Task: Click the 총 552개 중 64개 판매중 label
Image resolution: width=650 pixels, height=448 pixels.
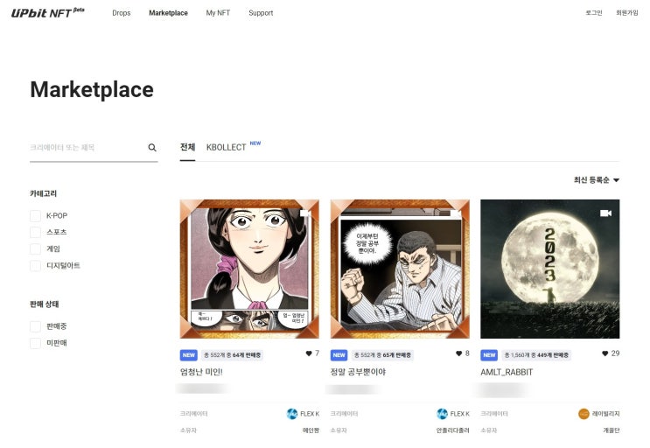Action: (232, 355)
